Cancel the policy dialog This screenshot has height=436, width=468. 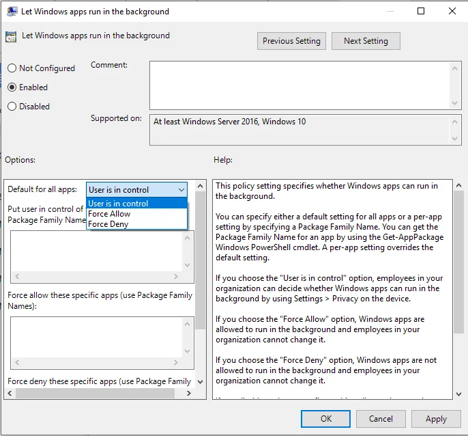[x=381, y=419]
